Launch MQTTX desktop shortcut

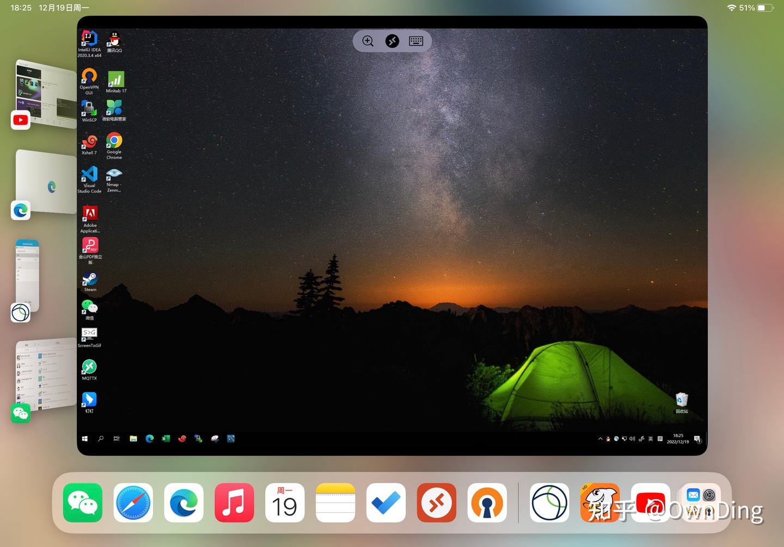pos(89,370)
